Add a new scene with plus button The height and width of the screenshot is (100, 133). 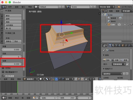92,7
